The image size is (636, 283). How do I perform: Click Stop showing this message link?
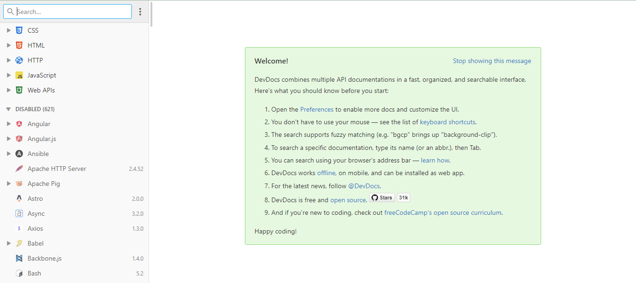coord(492,61)
